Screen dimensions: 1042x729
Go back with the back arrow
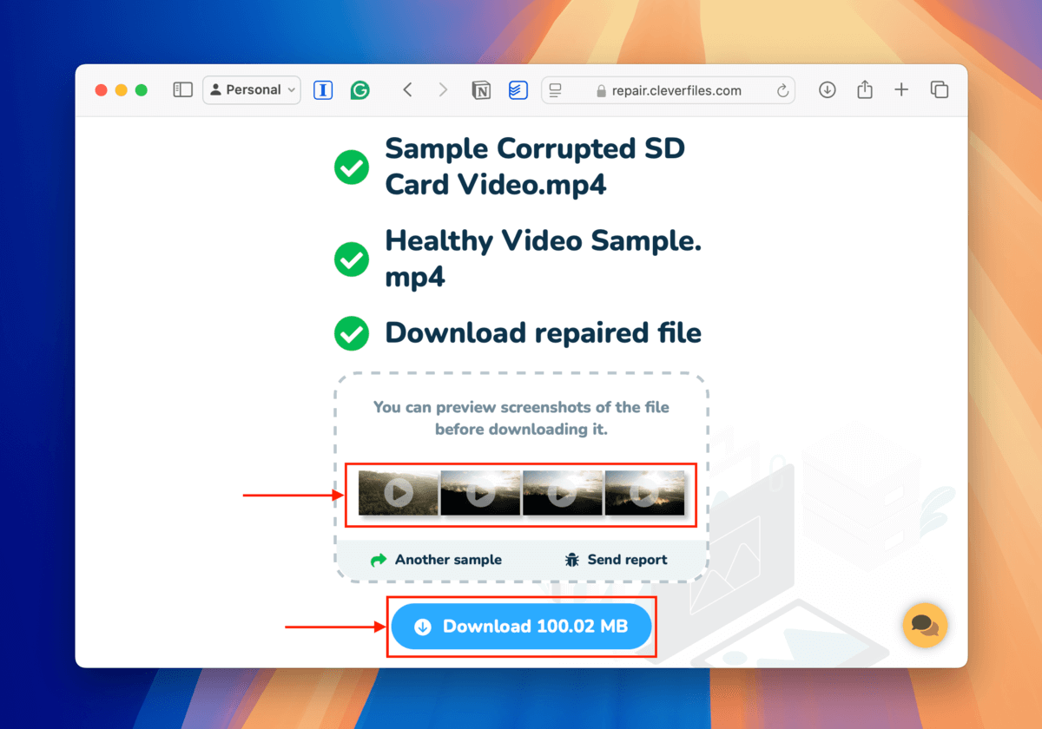point(407,89)
